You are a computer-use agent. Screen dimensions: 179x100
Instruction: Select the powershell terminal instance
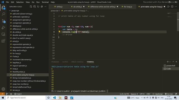coord(171,66)
